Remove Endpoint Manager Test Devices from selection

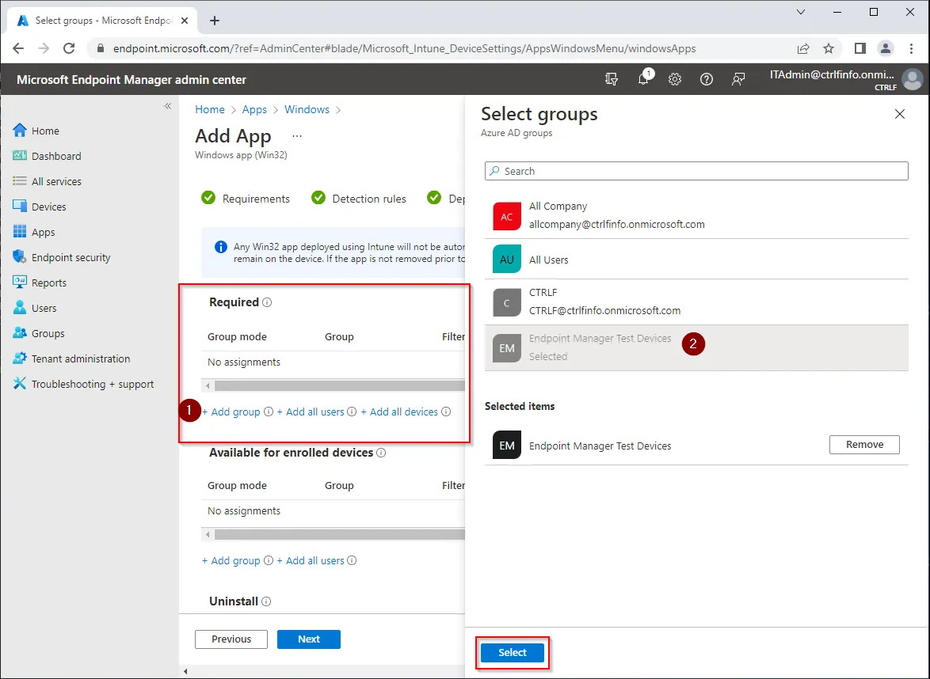864,445
